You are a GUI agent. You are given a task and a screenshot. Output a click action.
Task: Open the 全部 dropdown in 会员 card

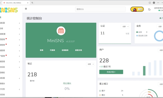[x=160, y=27]
